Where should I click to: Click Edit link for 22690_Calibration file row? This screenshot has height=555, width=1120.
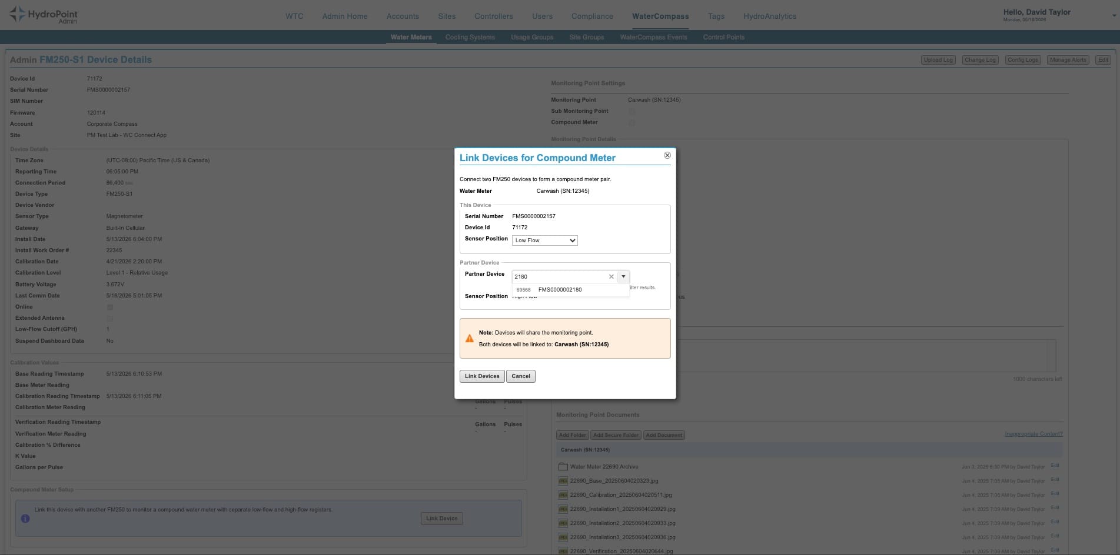coord(1055,494)
